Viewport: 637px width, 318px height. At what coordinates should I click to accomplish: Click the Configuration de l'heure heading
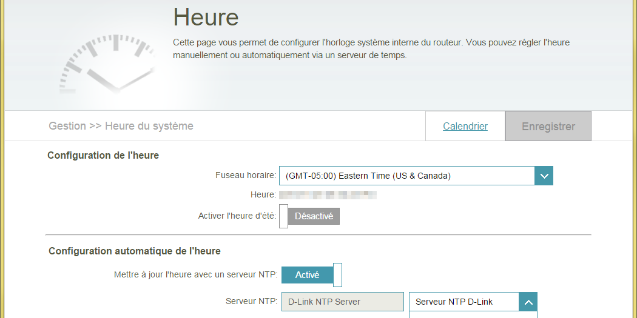(x=103, y=156)
